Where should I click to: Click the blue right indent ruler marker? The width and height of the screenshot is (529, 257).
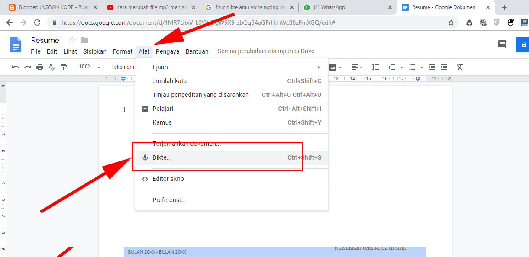point(417,79)
